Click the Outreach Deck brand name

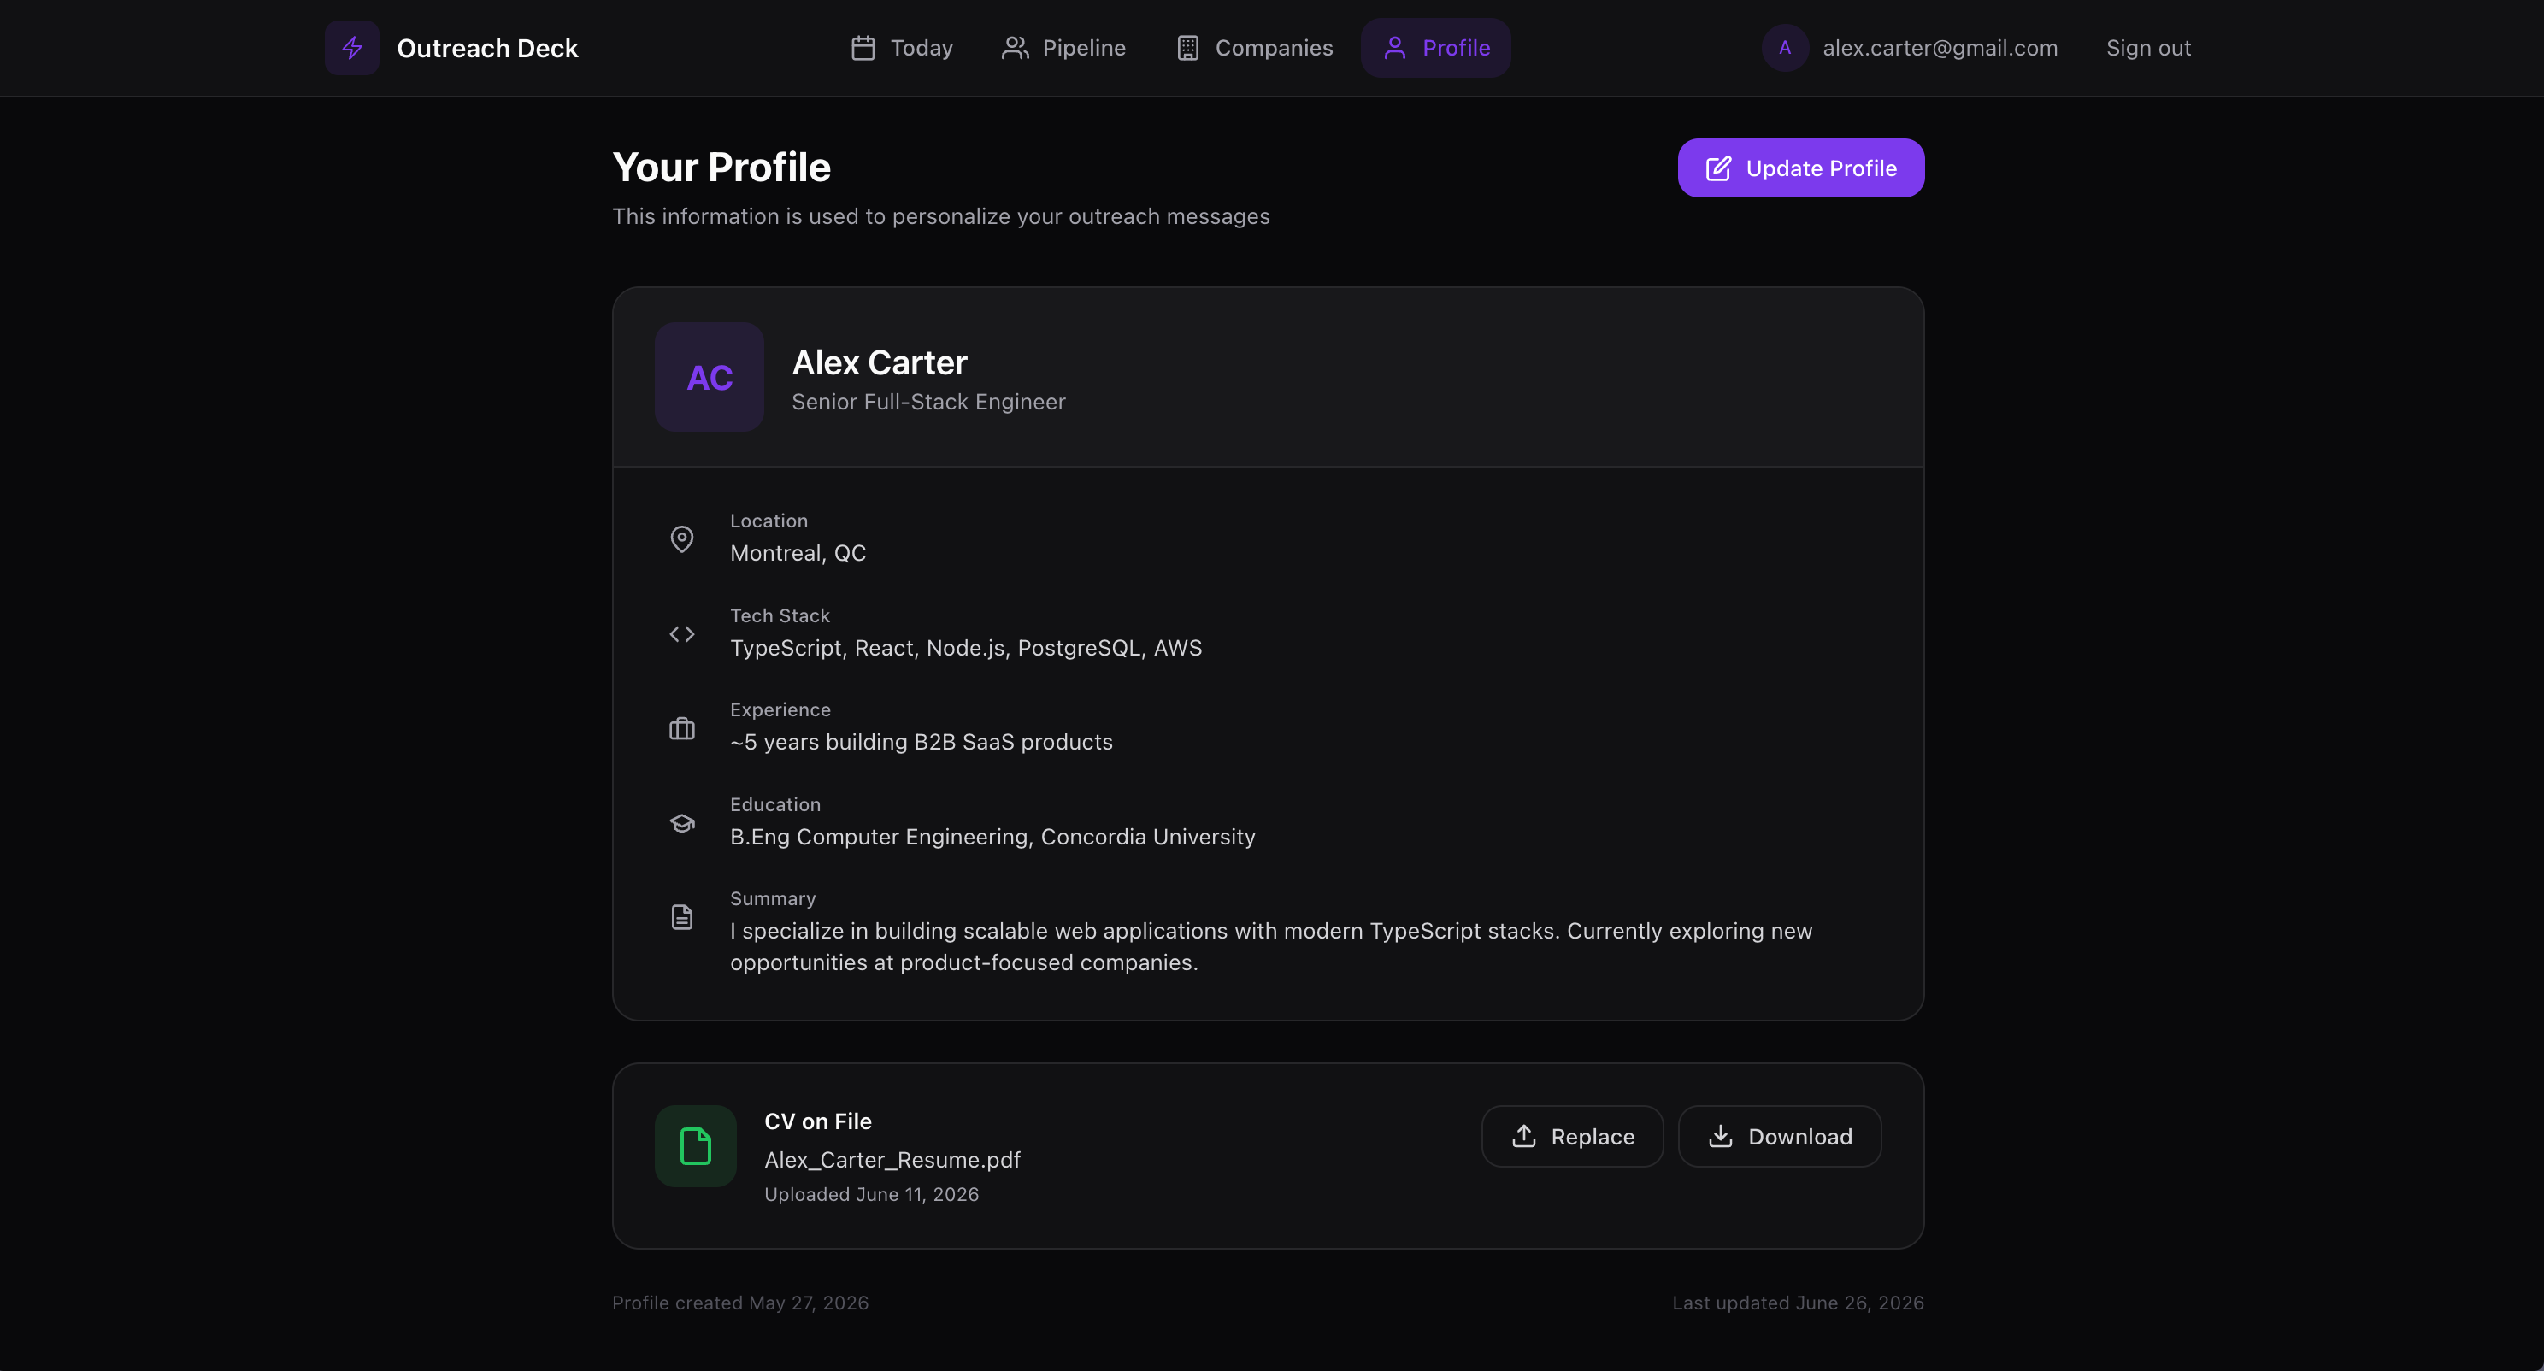tap(487, 47)
